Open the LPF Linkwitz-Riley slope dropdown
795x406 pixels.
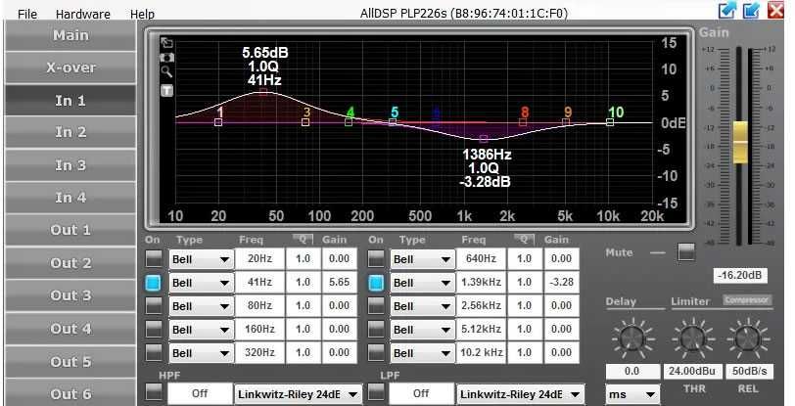(x=520, y=394)
